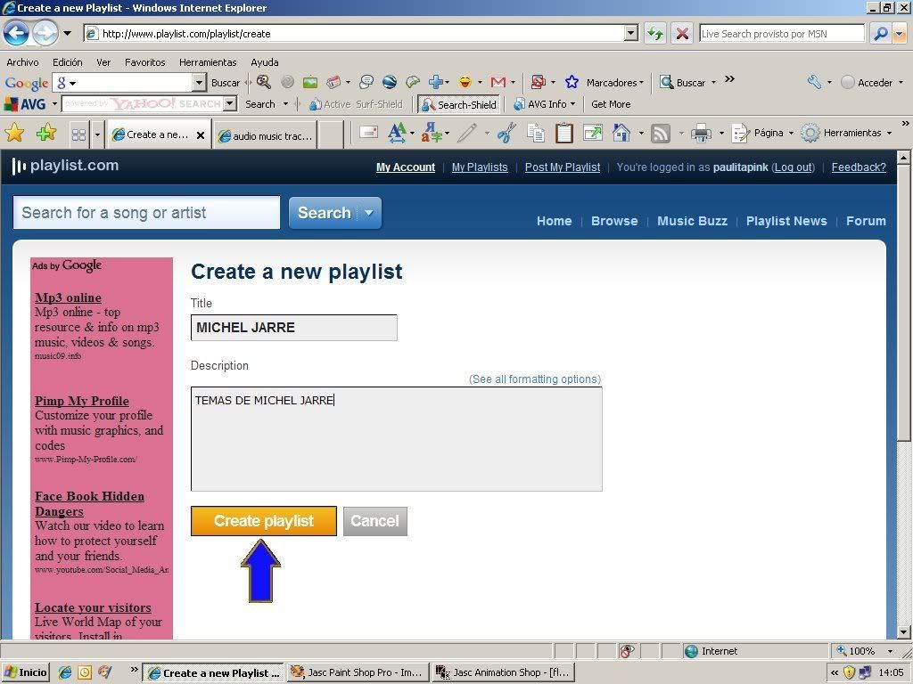Switch to the audio music tracks tab
Viewport: 913px width, 684px height.
point(265,135)
